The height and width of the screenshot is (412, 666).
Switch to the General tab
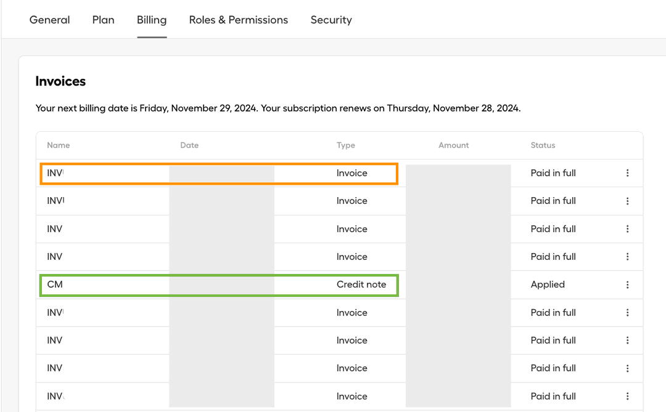[49, 20]
